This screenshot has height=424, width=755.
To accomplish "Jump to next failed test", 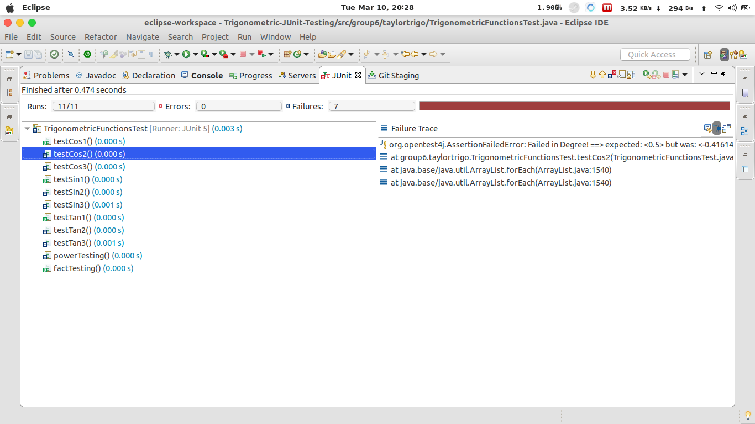I will [593, 75].
